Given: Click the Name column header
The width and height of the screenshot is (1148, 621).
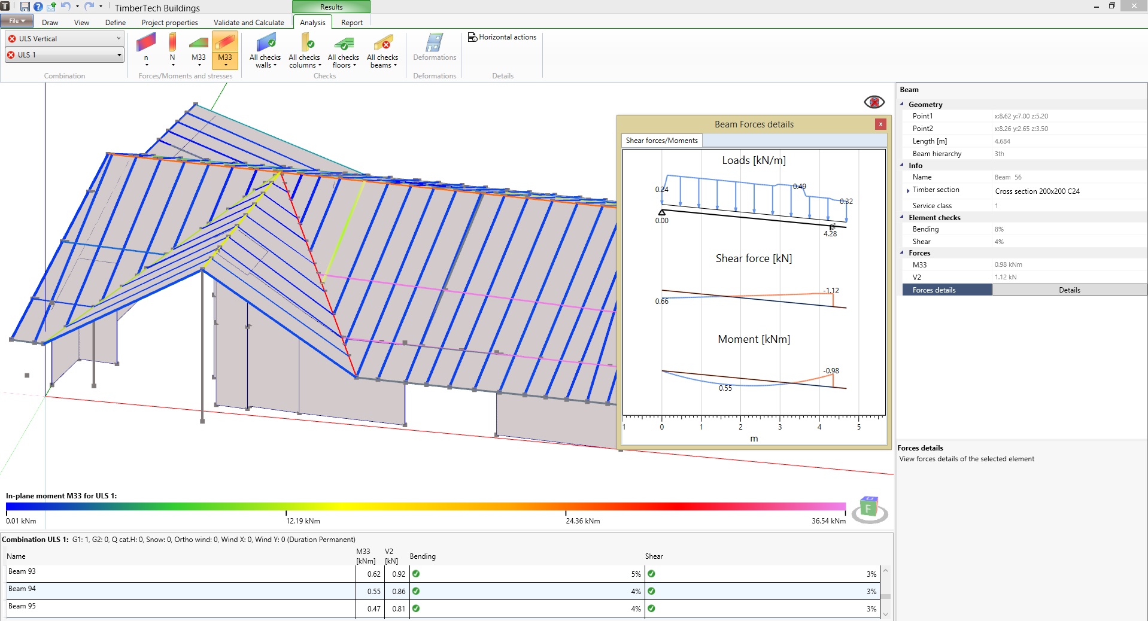Looking at the screenshot, I should tap(16, 556).
